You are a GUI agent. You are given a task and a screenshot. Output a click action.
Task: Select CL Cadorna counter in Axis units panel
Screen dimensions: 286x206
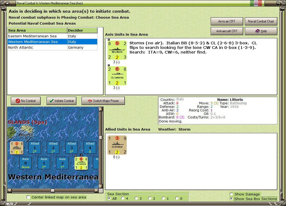click(x=117, y=76)
